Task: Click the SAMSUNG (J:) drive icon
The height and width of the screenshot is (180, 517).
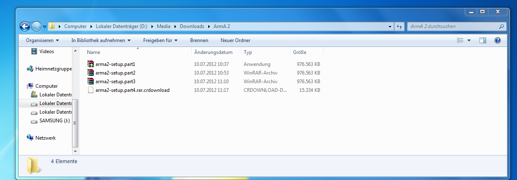Action: 35,121
